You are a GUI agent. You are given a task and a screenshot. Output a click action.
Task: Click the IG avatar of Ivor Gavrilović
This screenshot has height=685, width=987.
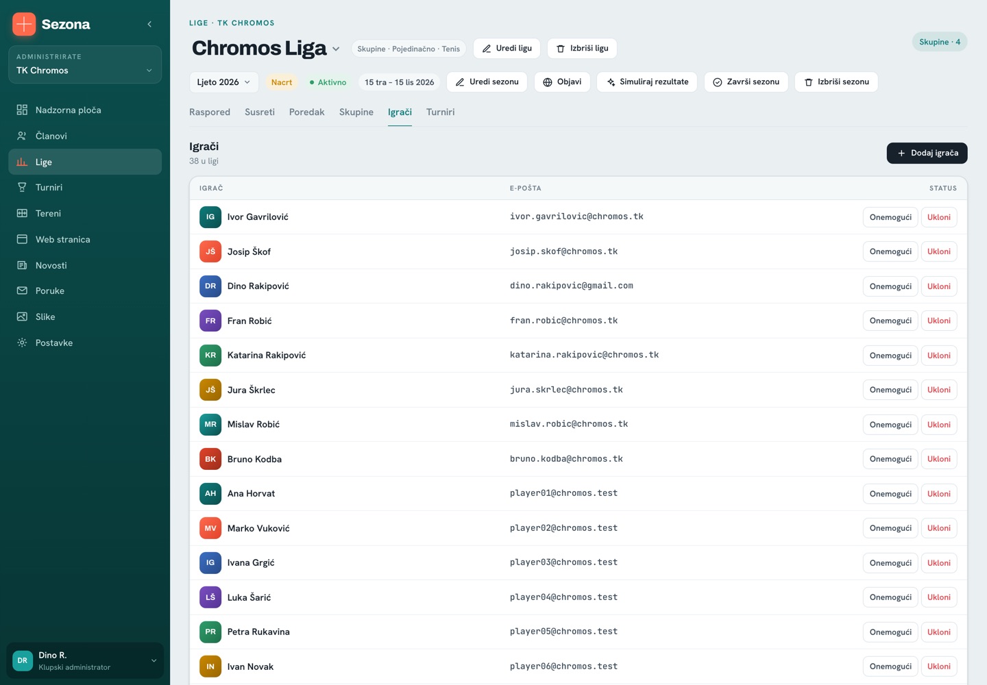tap(210, 217)
